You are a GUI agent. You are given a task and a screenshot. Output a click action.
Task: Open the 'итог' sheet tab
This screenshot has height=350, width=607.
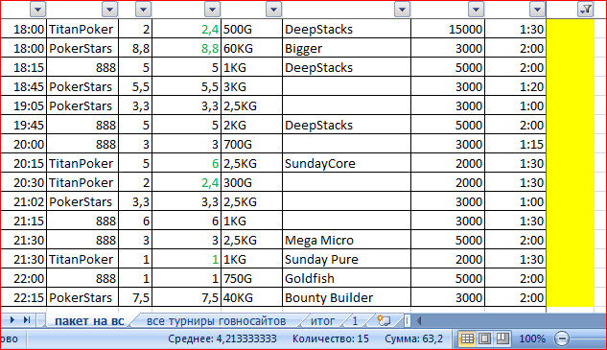(322, 321)
